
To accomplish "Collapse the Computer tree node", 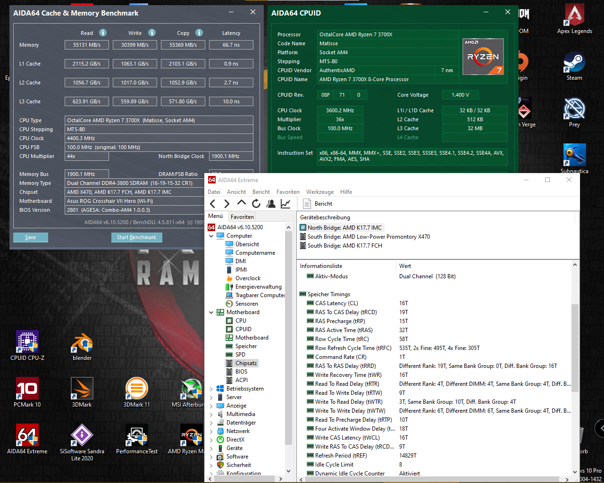I will 211,236.
